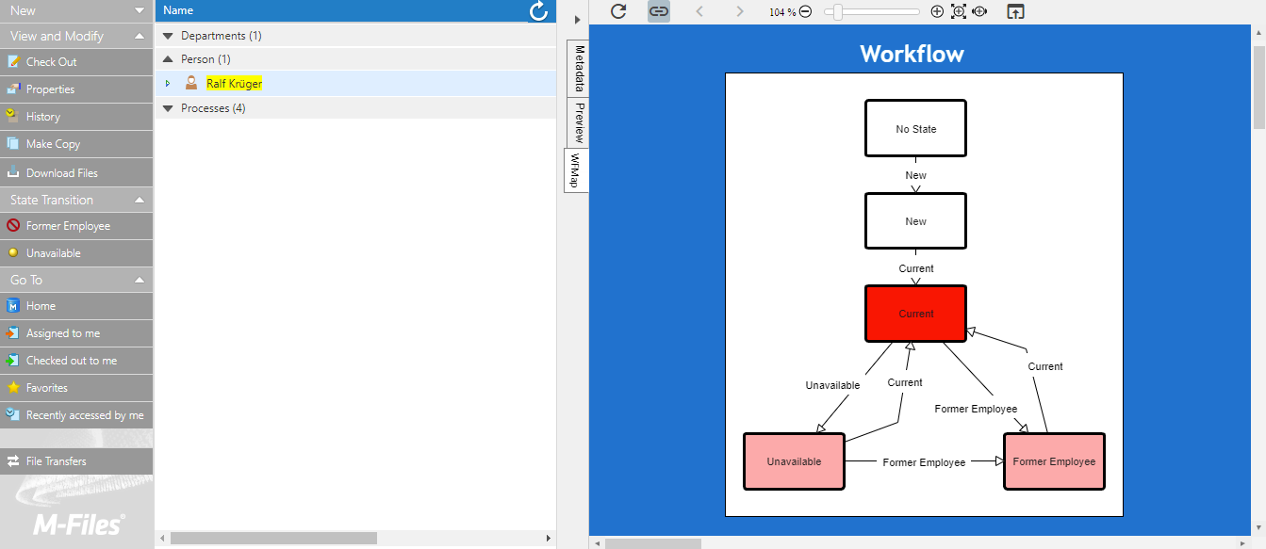The image size is (1266, 549).
Task: Click Check Out in the sidebar
Action: pos(52,62)
